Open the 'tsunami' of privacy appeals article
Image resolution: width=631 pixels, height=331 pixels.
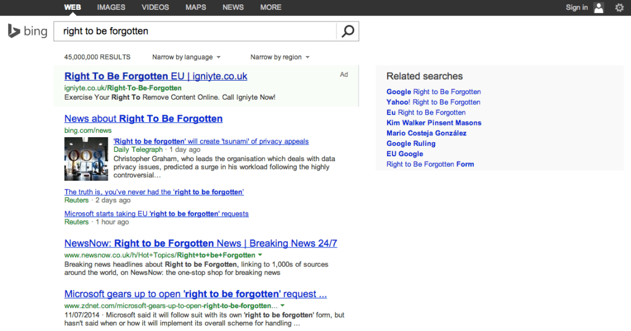211,142
